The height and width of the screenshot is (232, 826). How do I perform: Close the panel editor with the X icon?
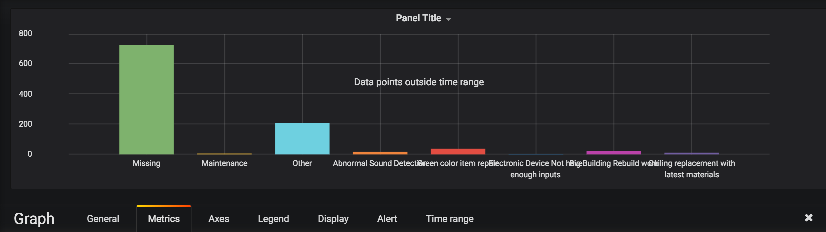coord(809,218)
